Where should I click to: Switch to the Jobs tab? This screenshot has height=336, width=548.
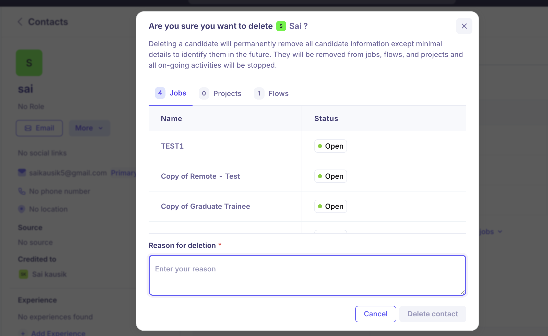click(171, 93)
